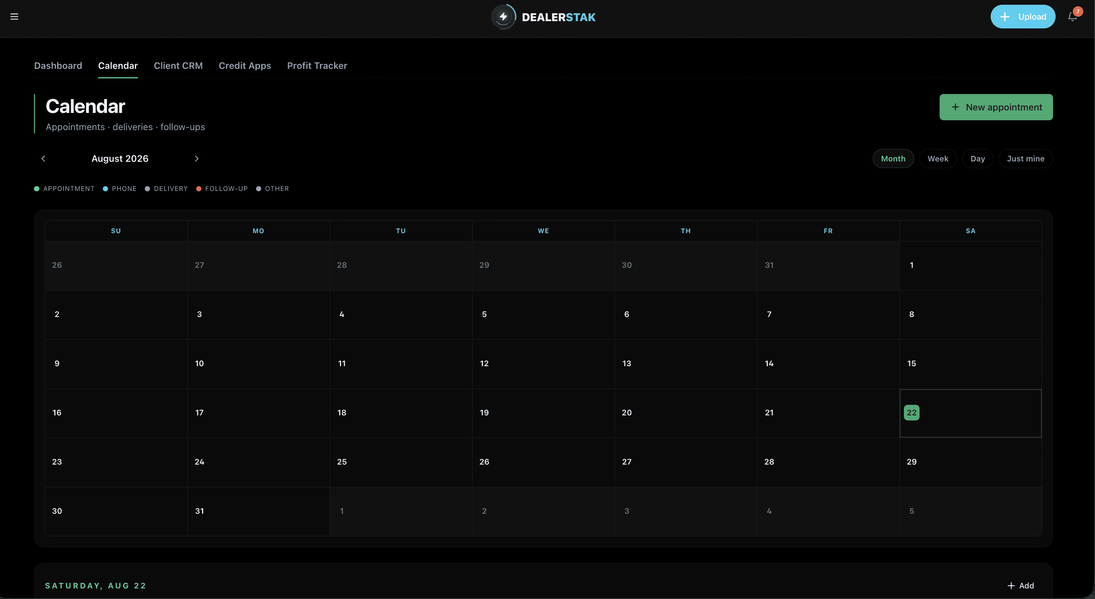Click the DealerStak lightning logo

point(503,17)
